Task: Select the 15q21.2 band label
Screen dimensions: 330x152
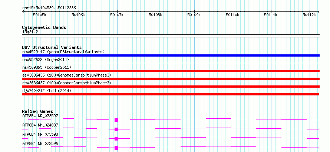Action: coord(30,32)
